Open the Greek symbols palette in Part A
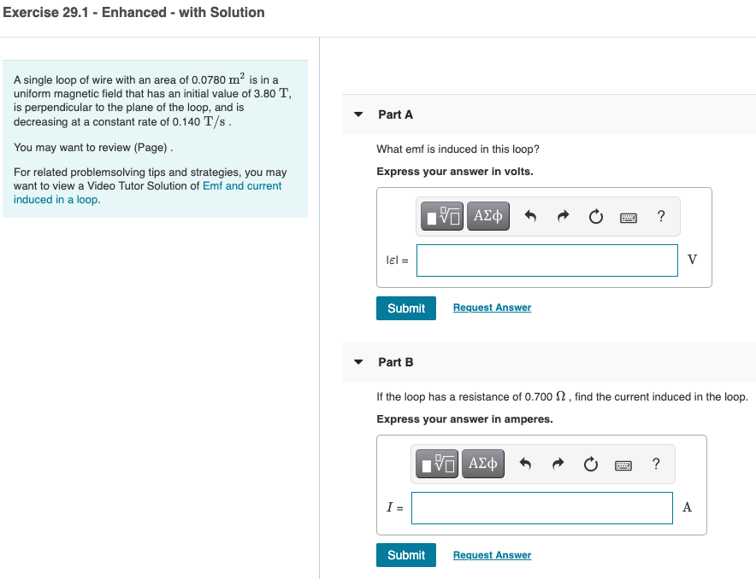 [x=487, y=216]
